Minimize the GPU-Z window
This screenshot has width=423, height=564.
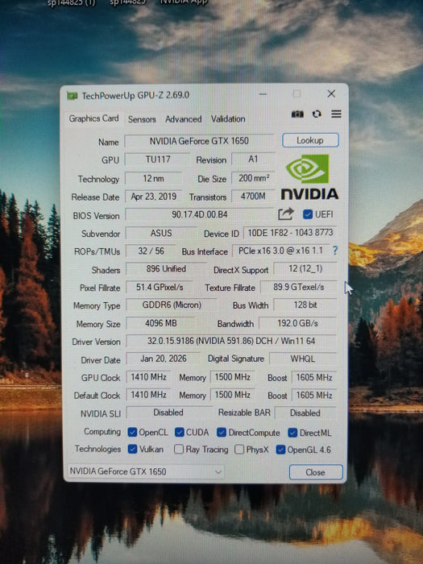coord(263,94)
